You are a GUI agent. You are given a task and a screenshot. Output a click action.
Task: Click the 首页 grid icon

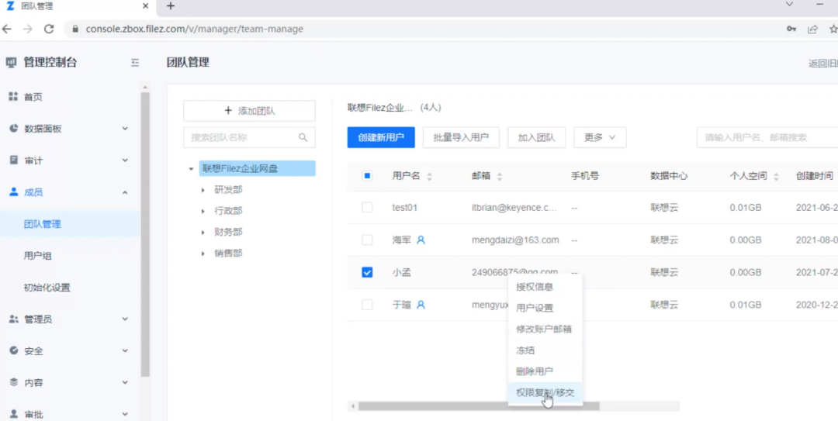click(13, 97)
